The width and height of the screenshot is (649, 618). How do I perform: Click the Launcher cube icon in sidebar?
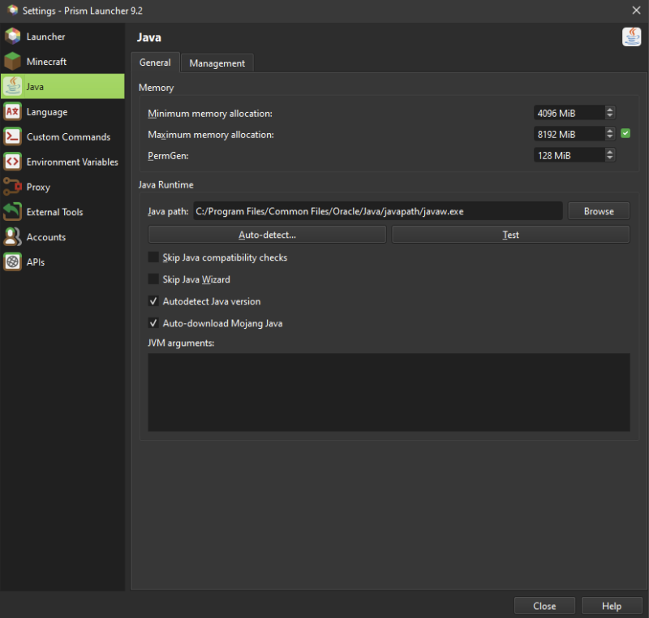pos(12,36)
